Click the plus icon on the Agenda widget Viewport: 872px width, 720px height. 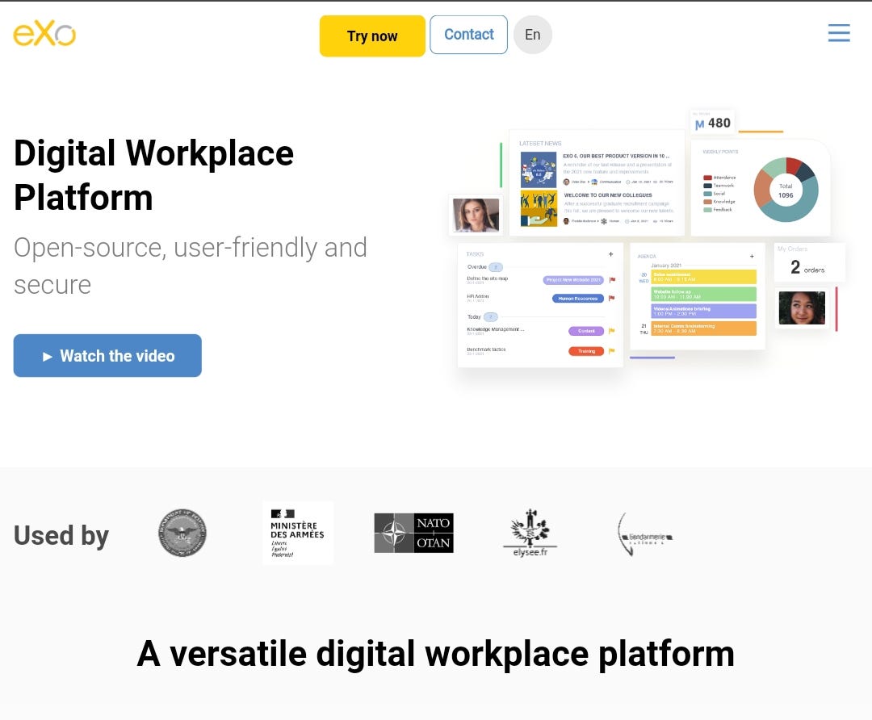pos(752,256)
